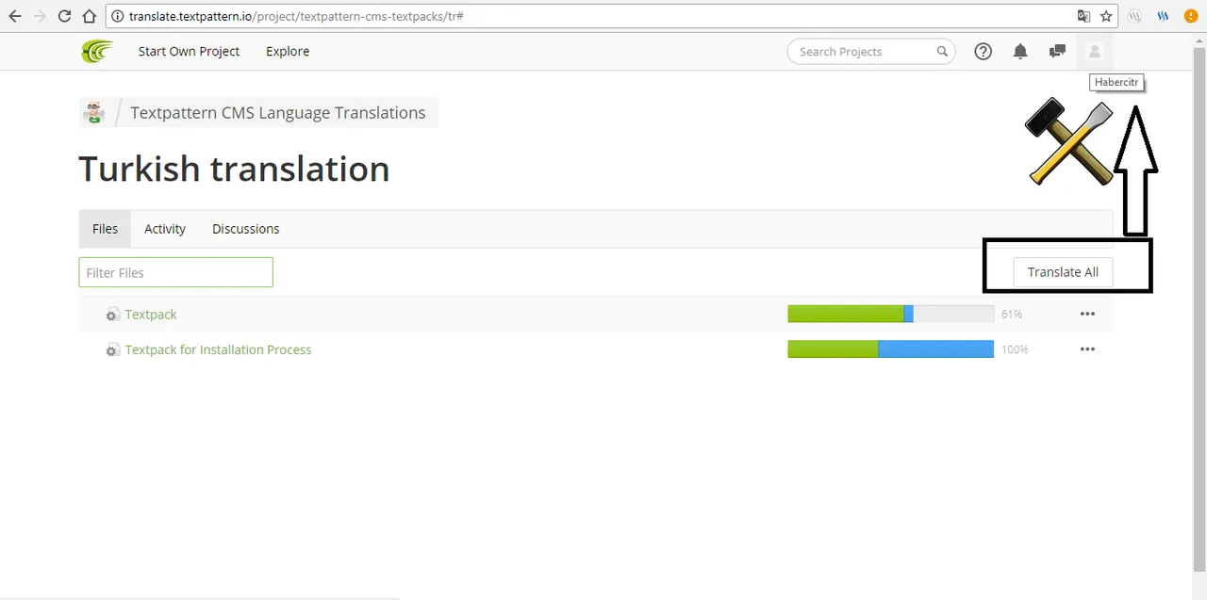Open Textpack for Installation Process link
This screenshot has height=600, width=1207.
218,349
